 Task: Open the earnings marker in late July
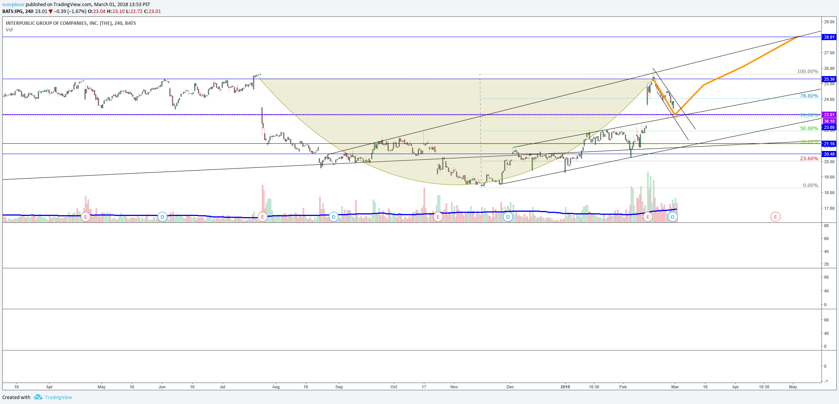pyautogui.click(x=263, y=217)
